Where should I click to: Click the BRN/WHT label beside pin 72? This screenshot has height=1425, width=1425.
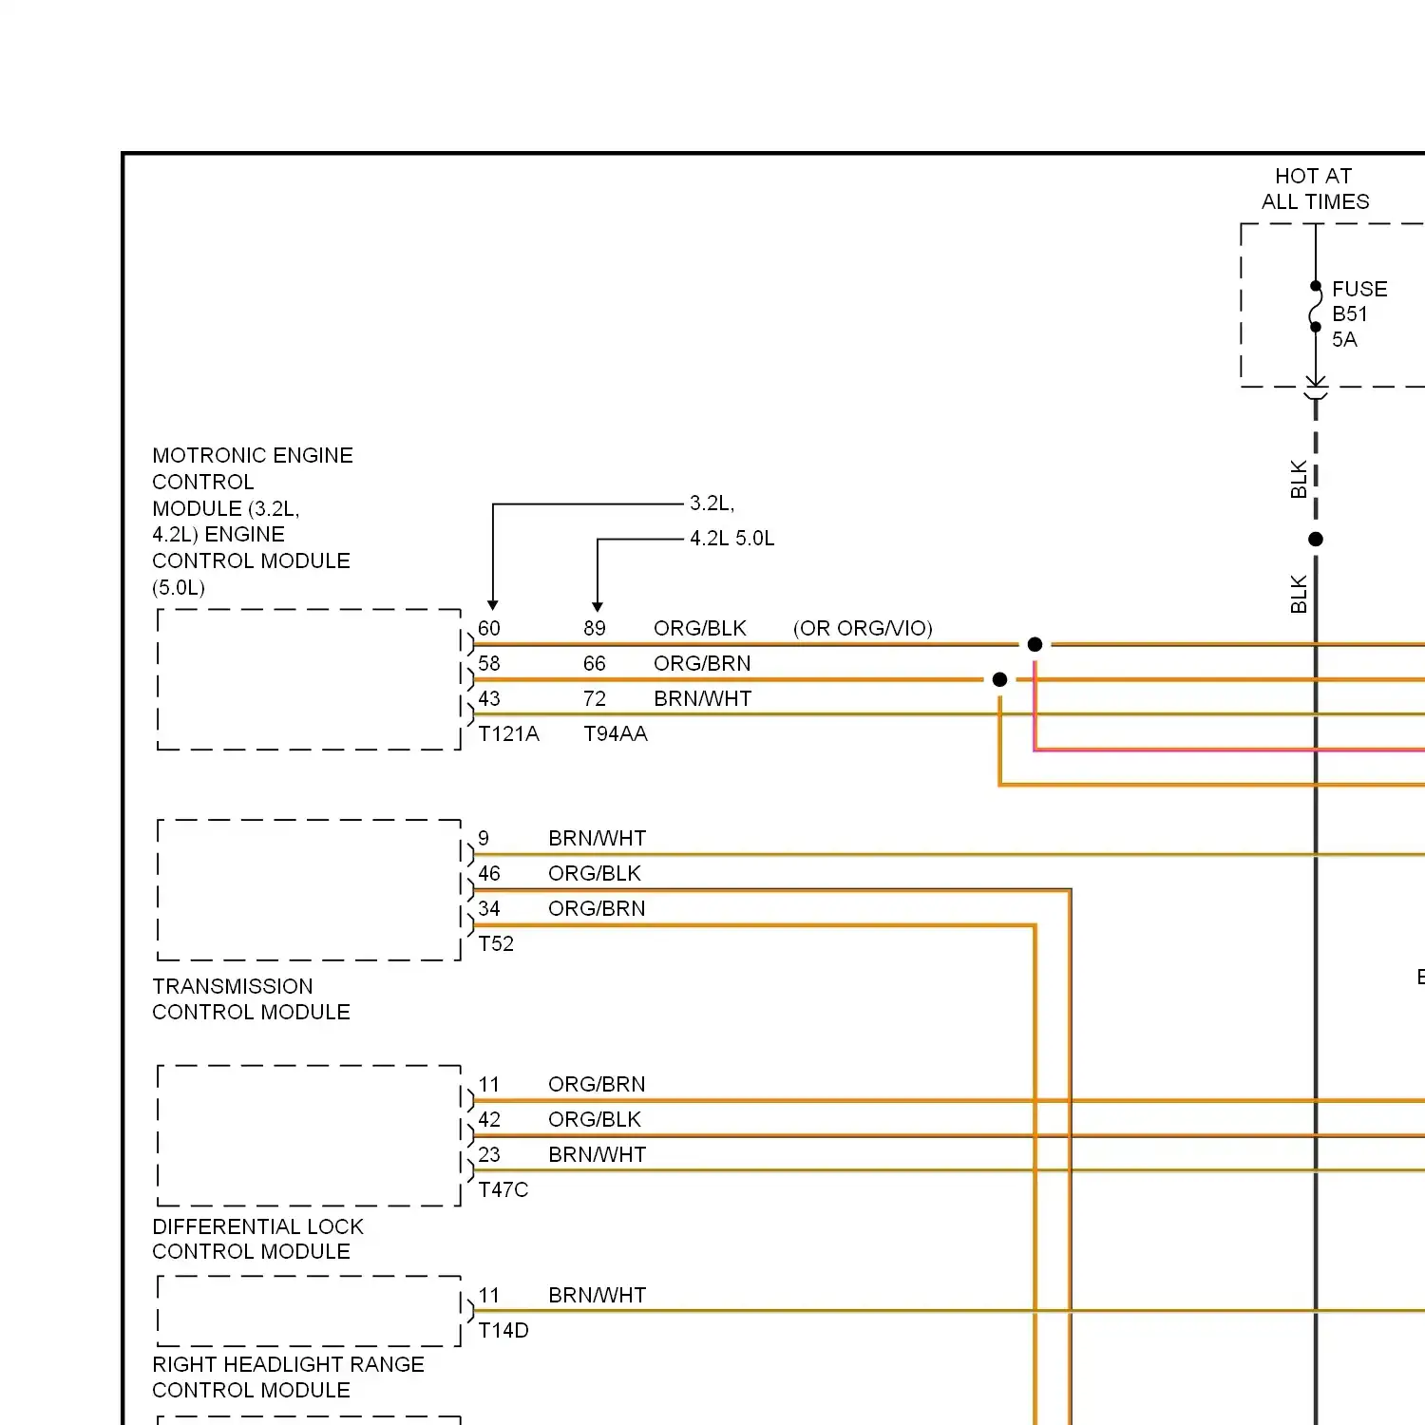[x=703, y=698]
